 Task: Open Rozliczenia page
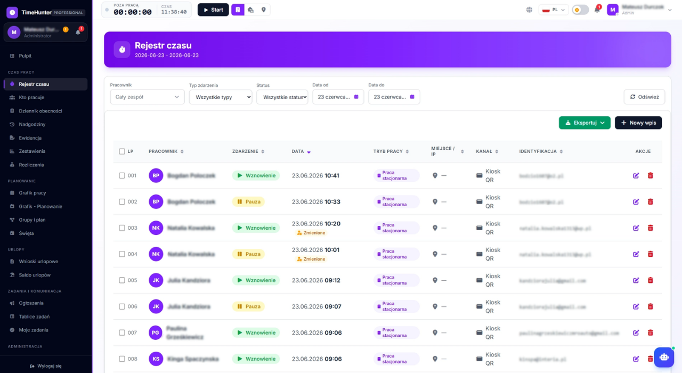(x=45, y=165)
